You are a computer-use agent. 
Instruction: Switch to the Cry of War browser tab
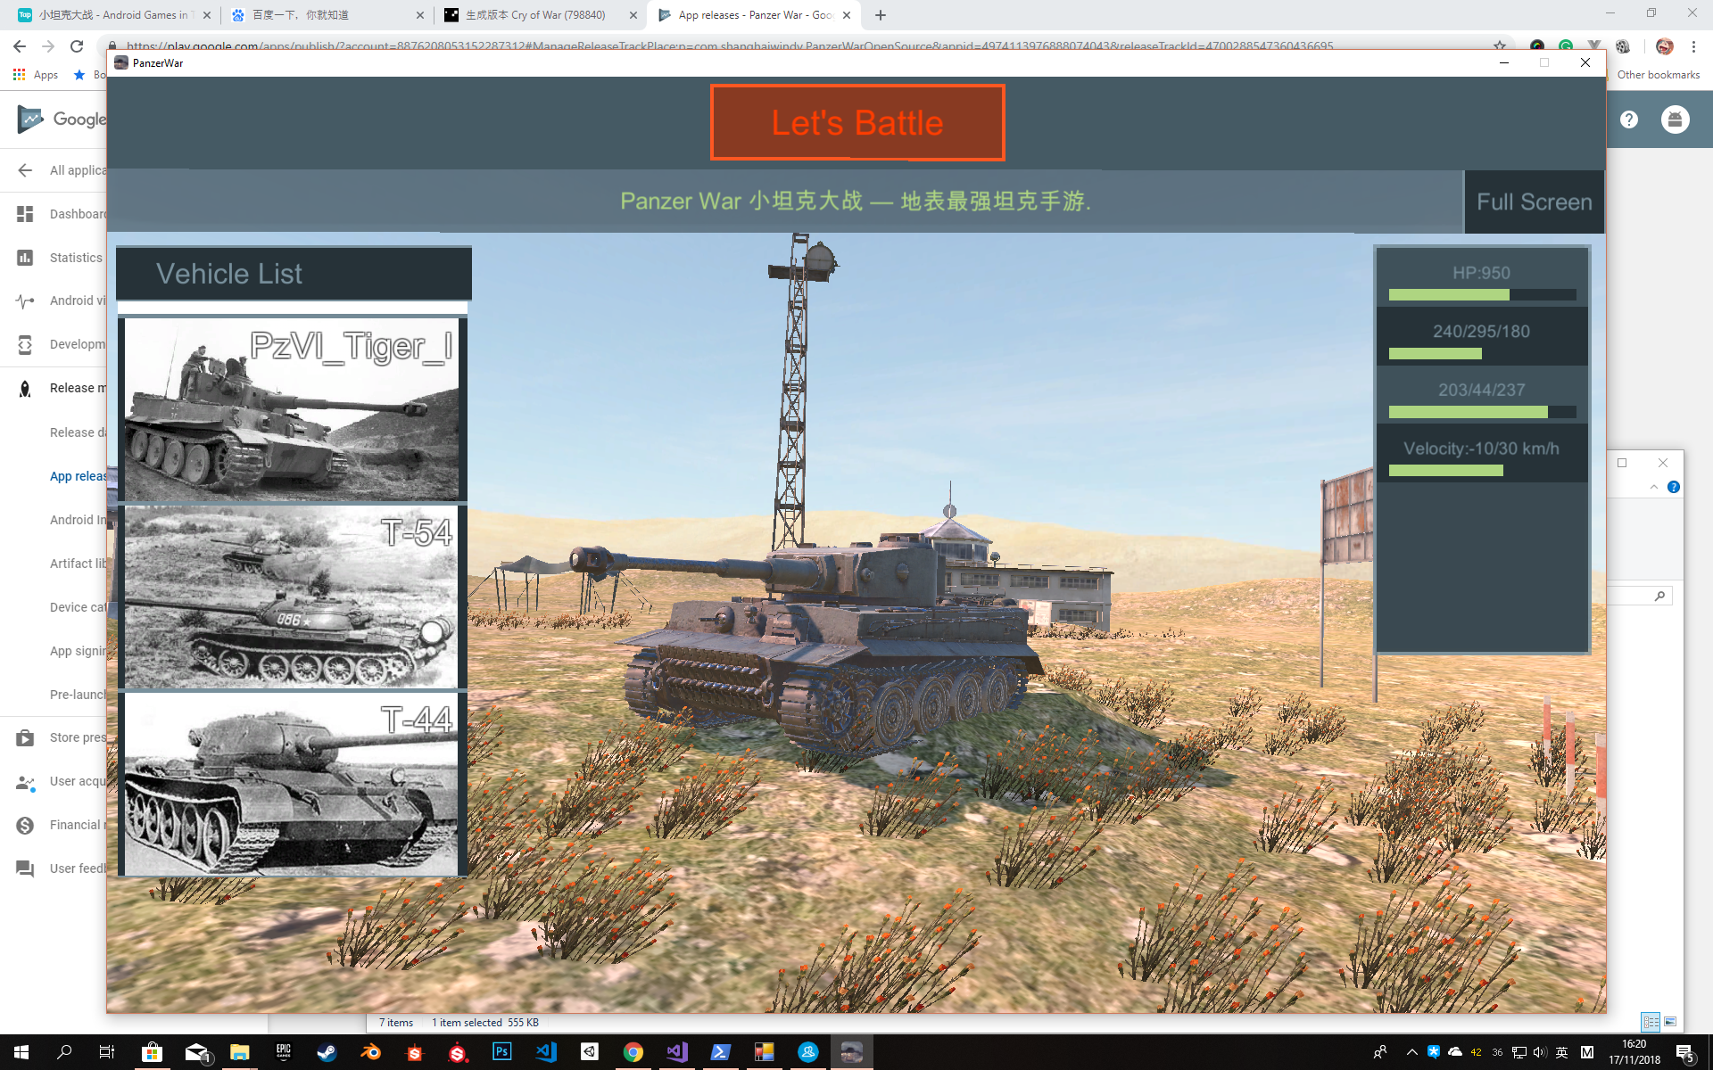click(x=535, y=15)
